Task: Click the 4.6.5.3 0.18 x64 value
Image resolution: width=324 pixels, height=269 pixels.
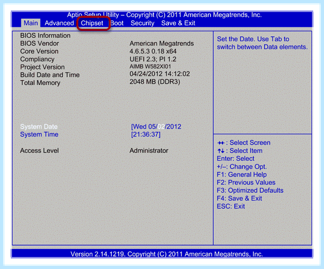Action: (153, 51)
